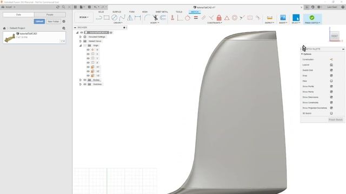Click the Select tool icon
This screenshot has height=194, width=346.
tap(296, 18)
